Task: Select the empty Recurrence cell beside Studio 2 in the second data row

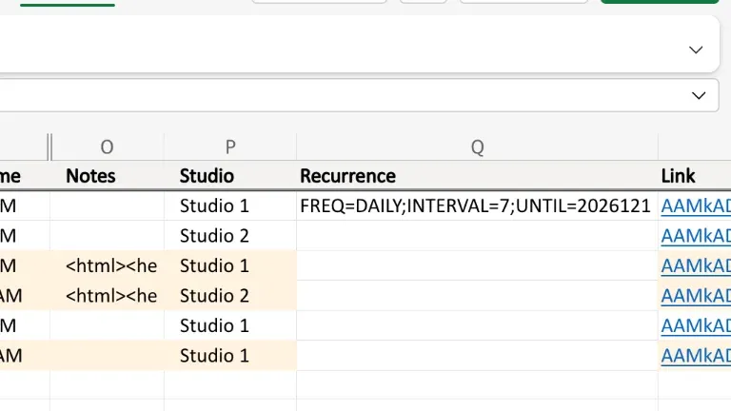Action: click(478, 235)
